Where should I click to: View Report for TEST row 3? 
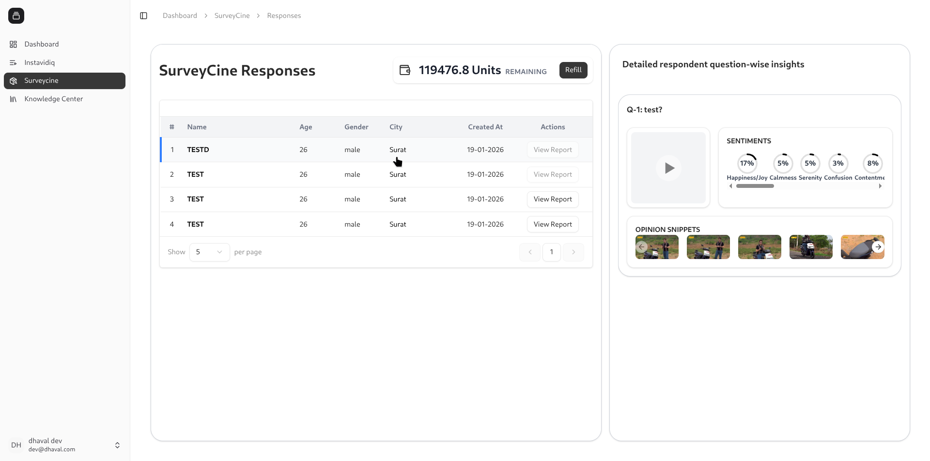click(553, 199)
